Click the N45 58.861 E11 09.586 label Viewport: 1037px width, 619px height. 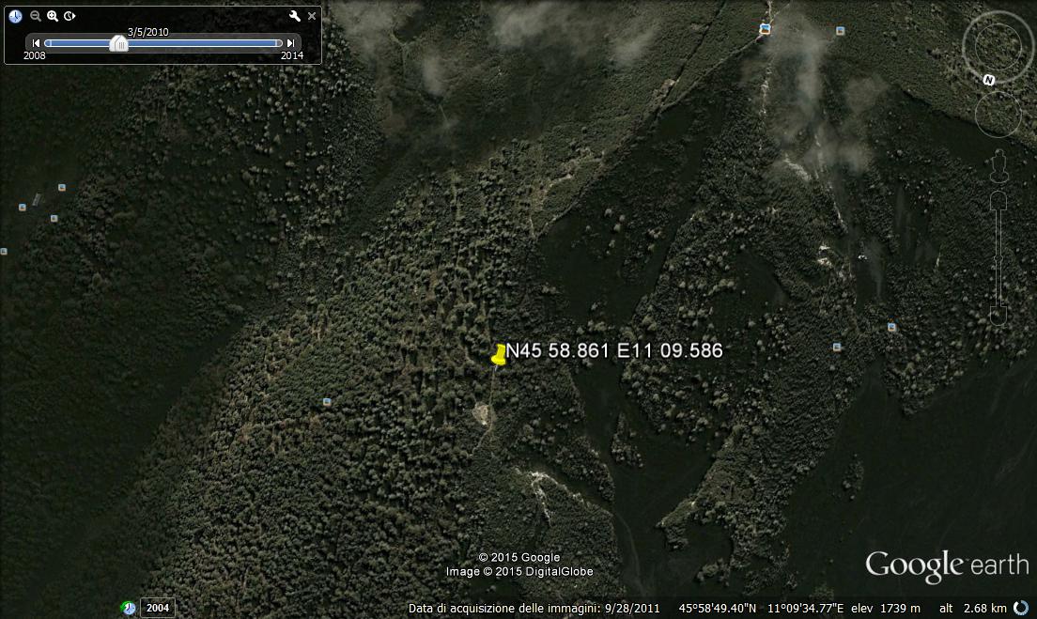pyautogui.click(x=614, y=350)
